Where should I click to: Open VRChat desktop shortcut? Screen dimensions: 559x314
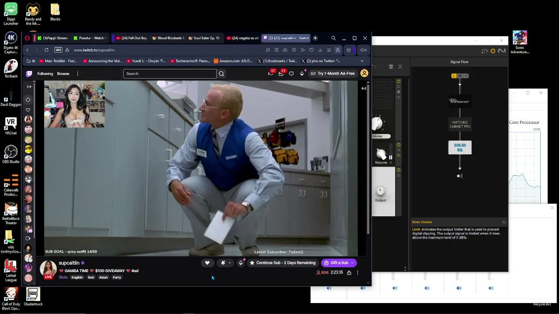click(x=11, y=126)
